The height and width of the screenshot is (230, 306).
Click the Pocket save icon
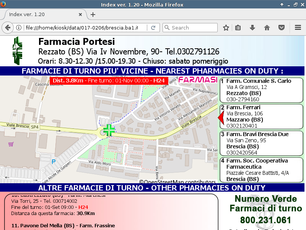[x=281, y=28]
